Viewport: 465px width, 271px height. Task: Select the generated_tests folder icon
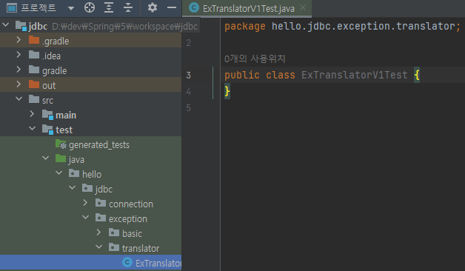tap(61, 144)
